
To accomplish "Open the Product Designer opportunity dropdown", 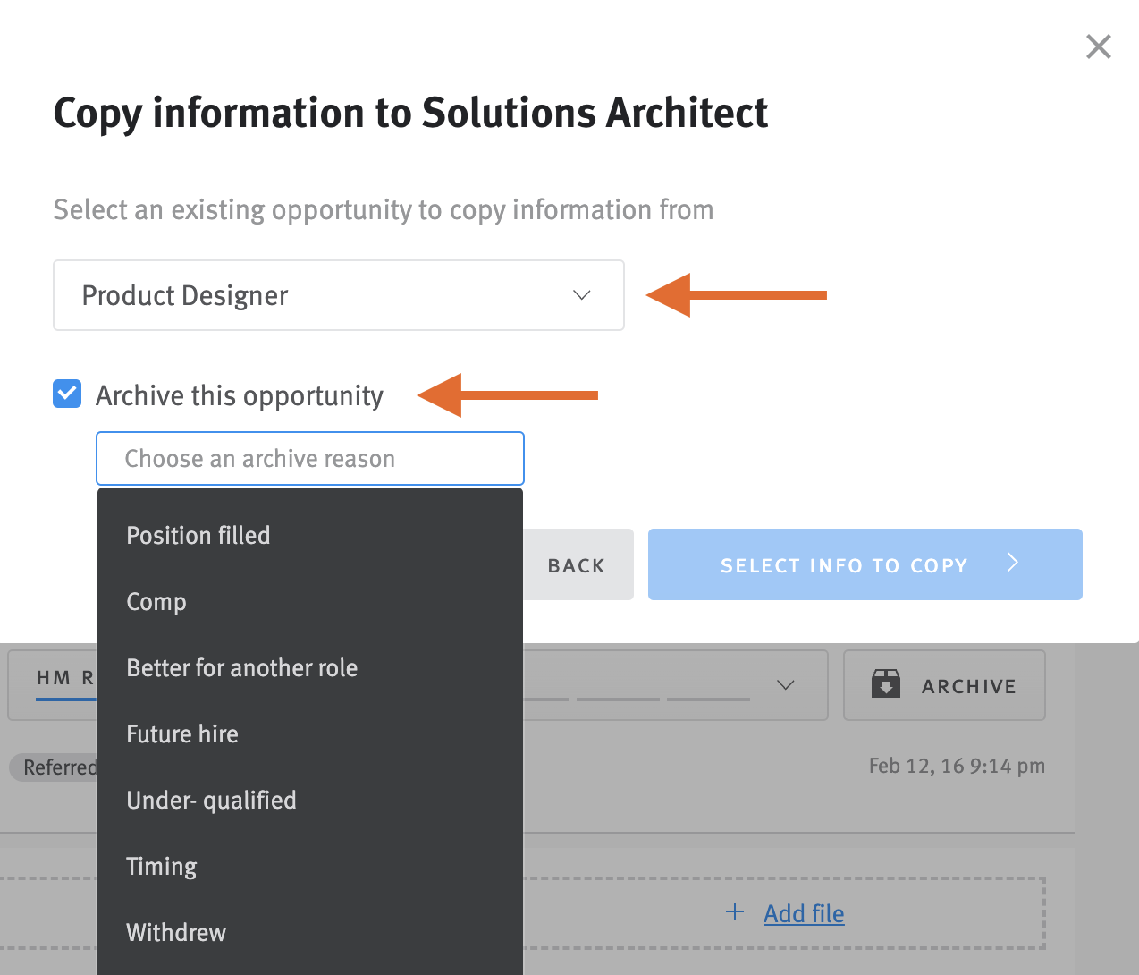I will tap(339, 295).
